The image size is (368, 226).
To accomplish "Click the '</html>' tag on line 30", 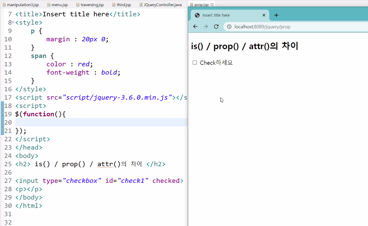I will click(x=29, y=206).
